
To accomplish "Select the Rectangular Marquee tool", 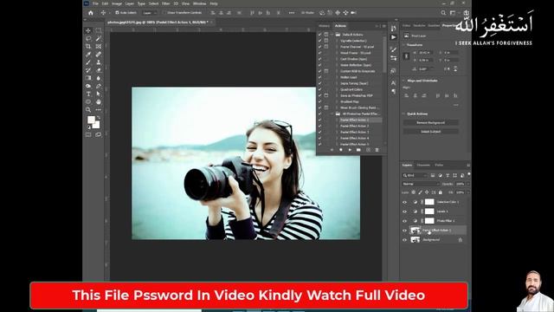I will (x=98, y=31).
